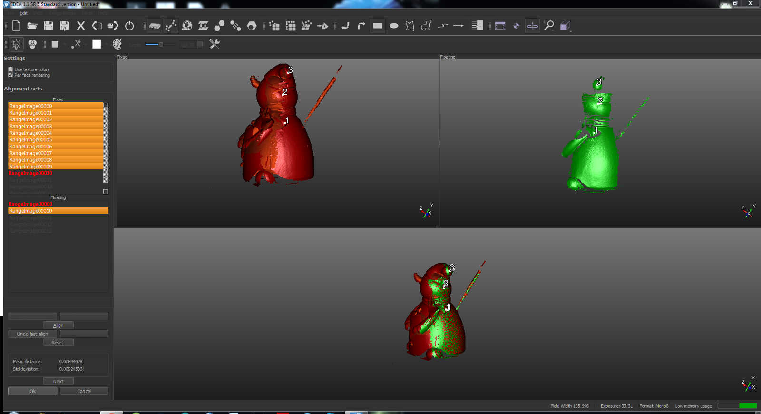Click the Fixed list scrollbar track

pyautogui.click(x=106, y=146)
